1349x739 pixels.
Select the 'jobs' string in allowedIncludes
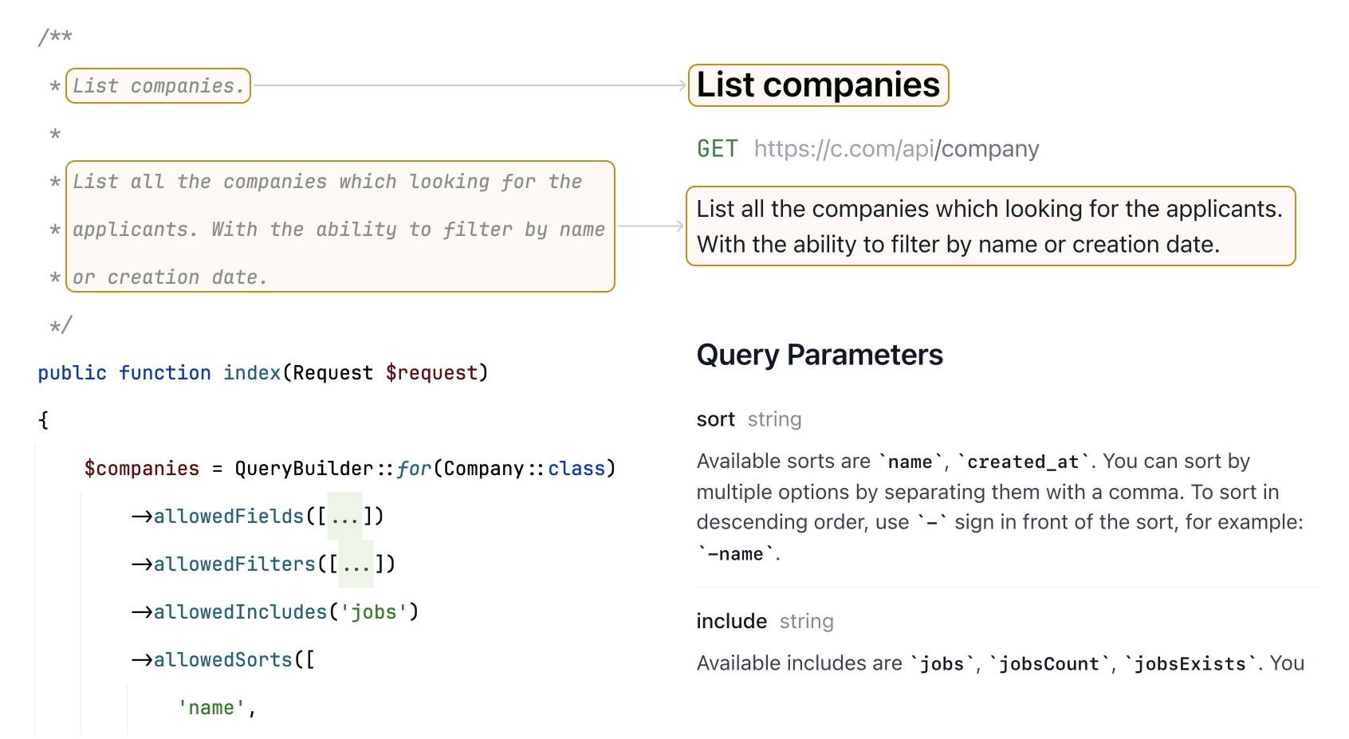(x=373, y=612)
